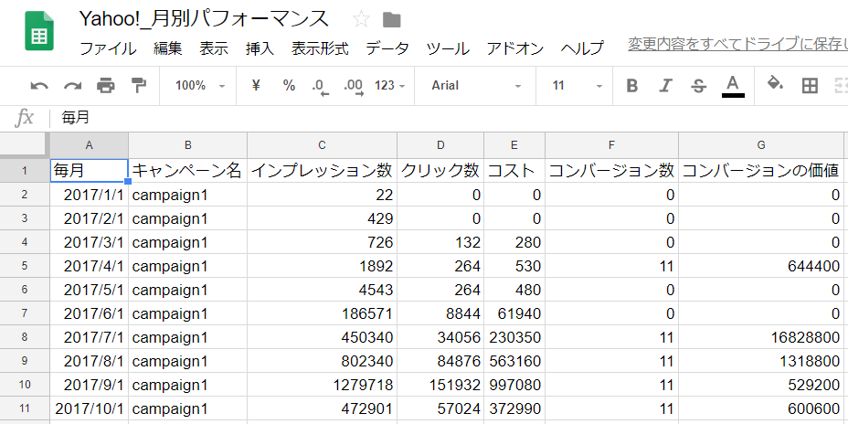Select conversion value cell 644400

pos(761,266)
